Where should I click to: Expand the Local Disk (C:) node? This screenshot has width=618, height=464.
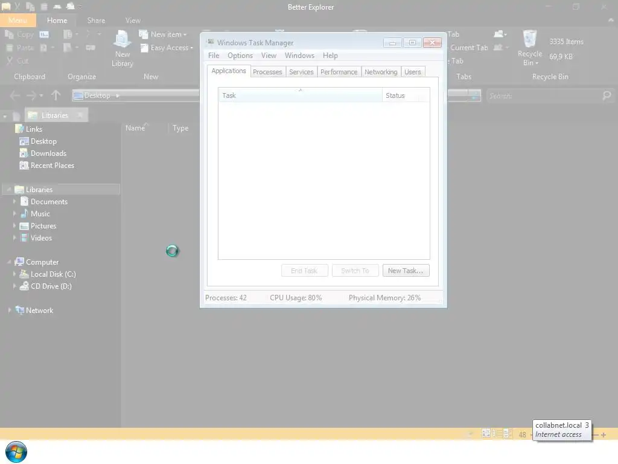14,274
